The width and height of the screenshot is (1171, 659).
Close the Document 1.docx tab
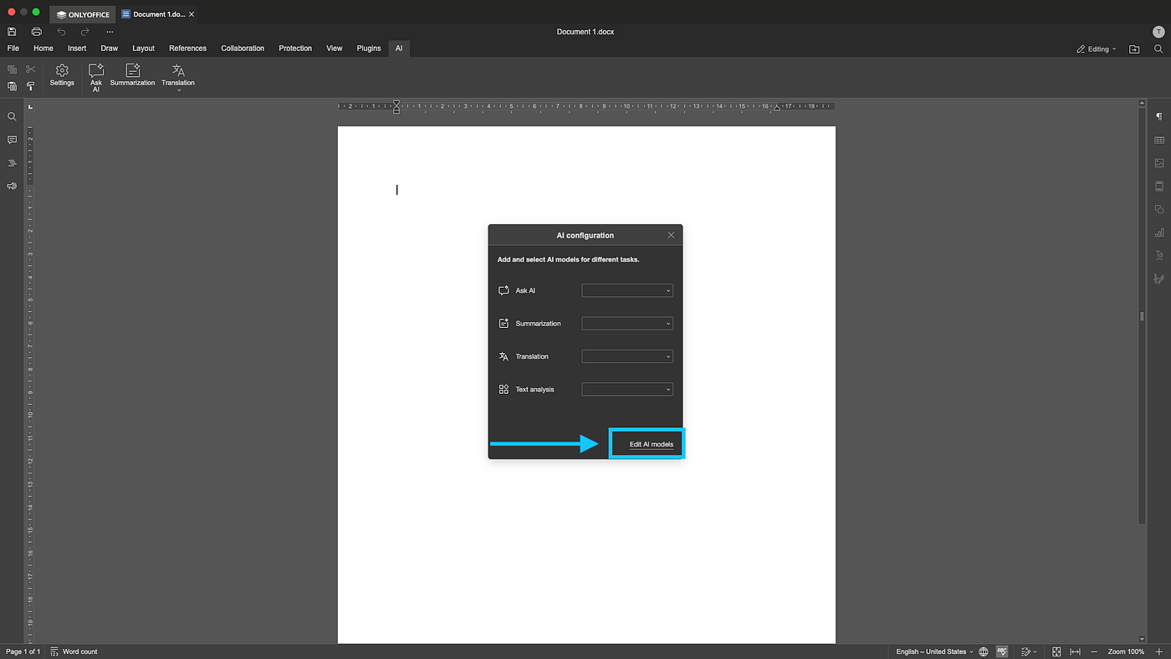click(x=193, y=14)
